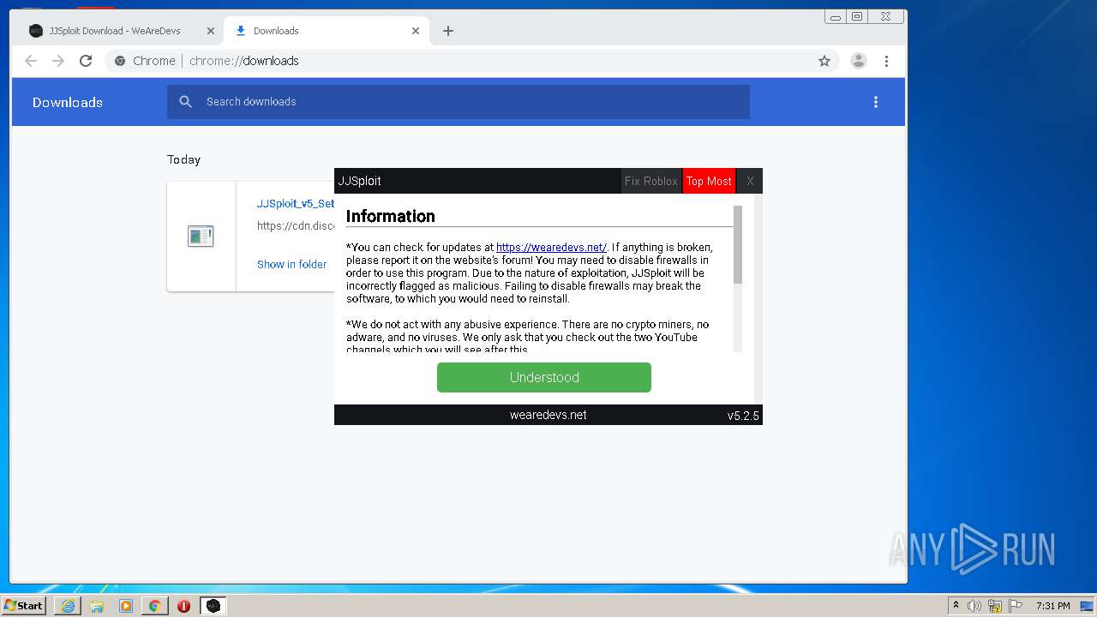Viewport: 1097px width, 617px height.
Task: Open the https://wearedevs.net/ link
Action: 551,247
